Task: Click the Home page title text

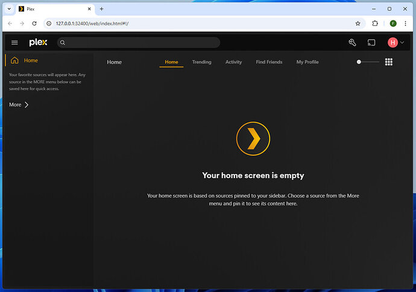Action: tap(115, 62)
